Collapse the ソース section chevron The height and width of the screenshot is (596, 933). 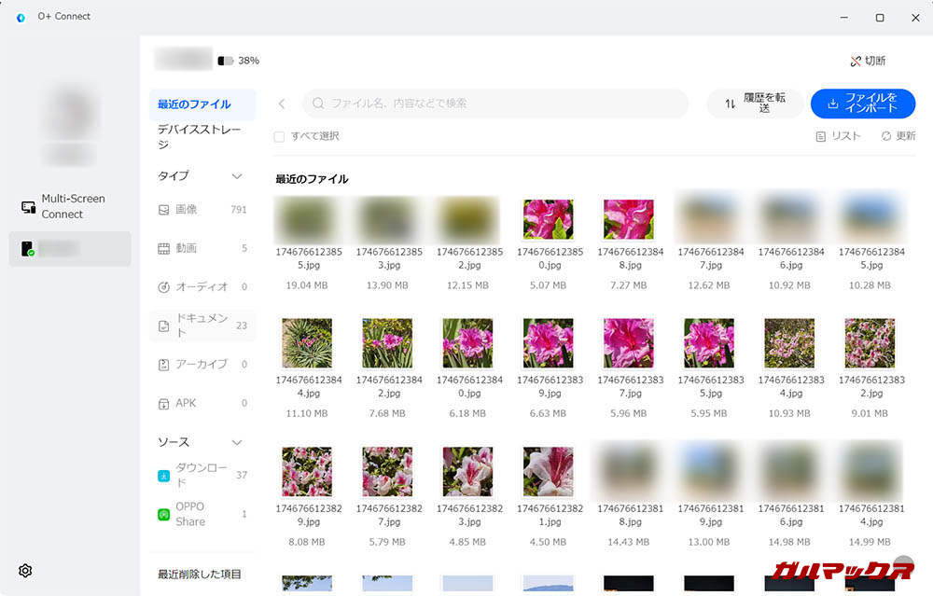tap(237, 442)
